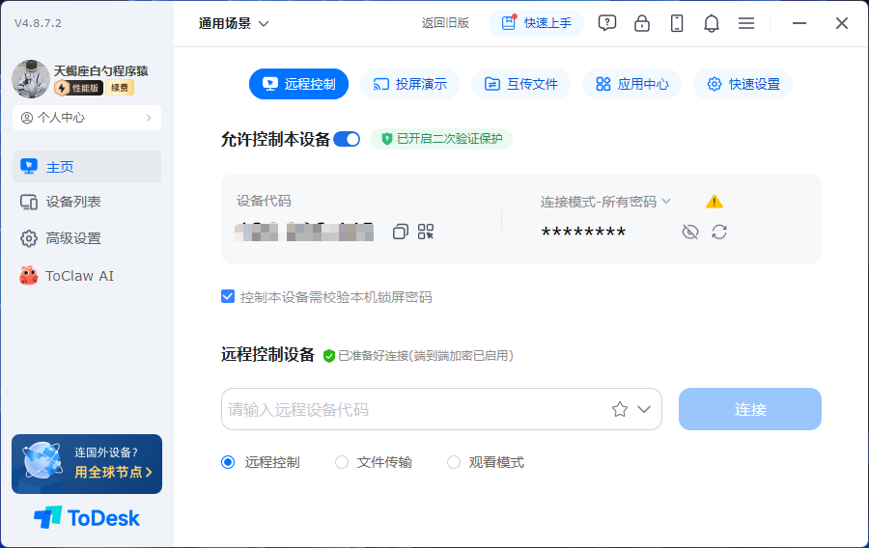The height and width of the screenshot is (548, 869).
Task: Click the ToDesk logo
Action: coord(87,517)
